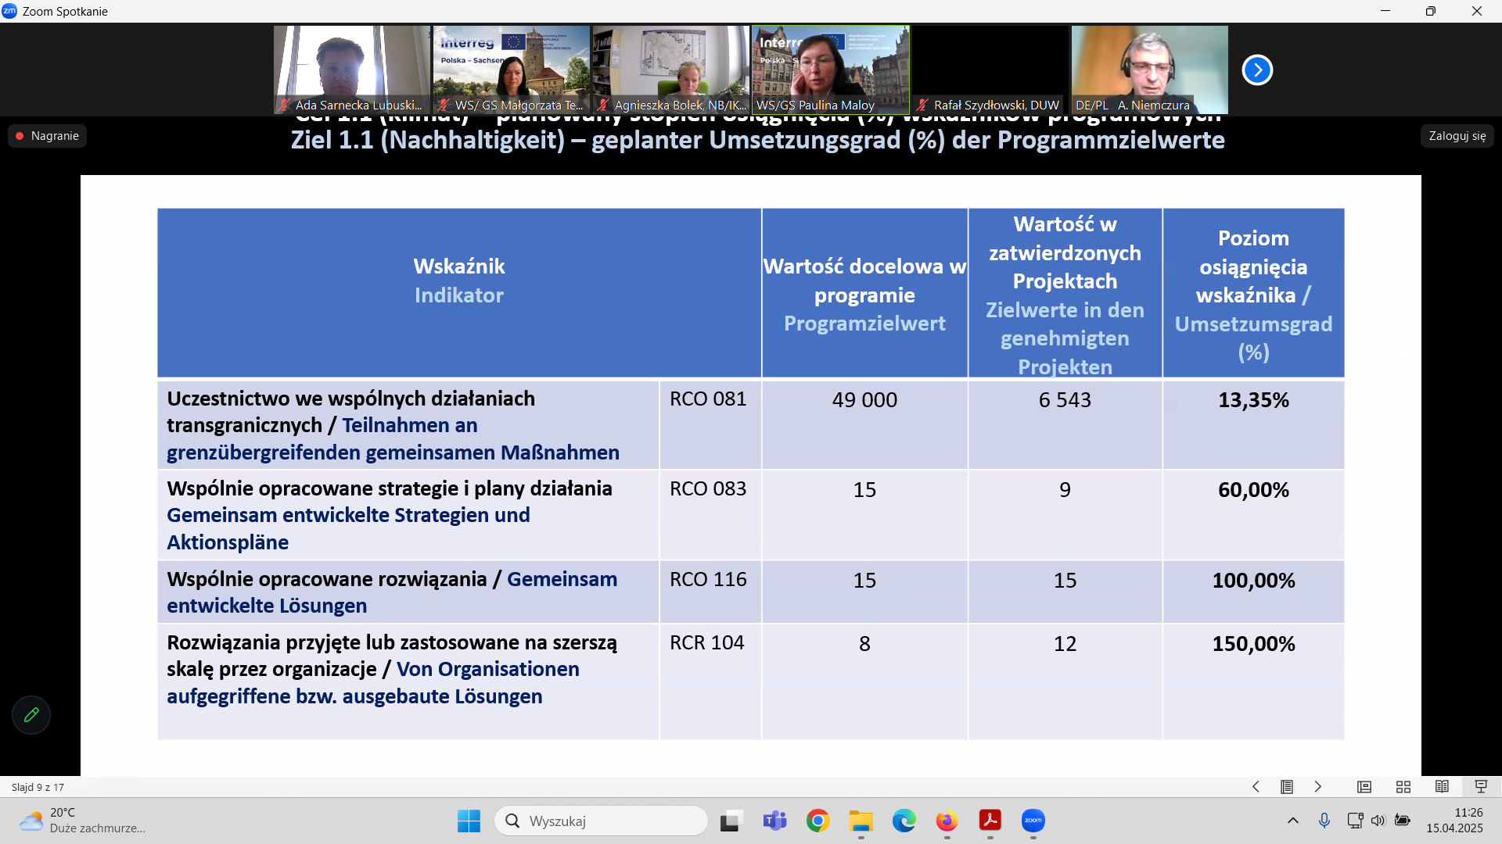Open Zoom app from taskbar
Image resolution: width=1502 pixels, height=844 pixels.
pos(1033,821)
